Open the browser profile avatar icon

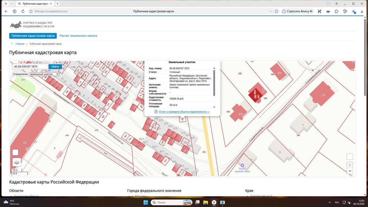[328, 4]
